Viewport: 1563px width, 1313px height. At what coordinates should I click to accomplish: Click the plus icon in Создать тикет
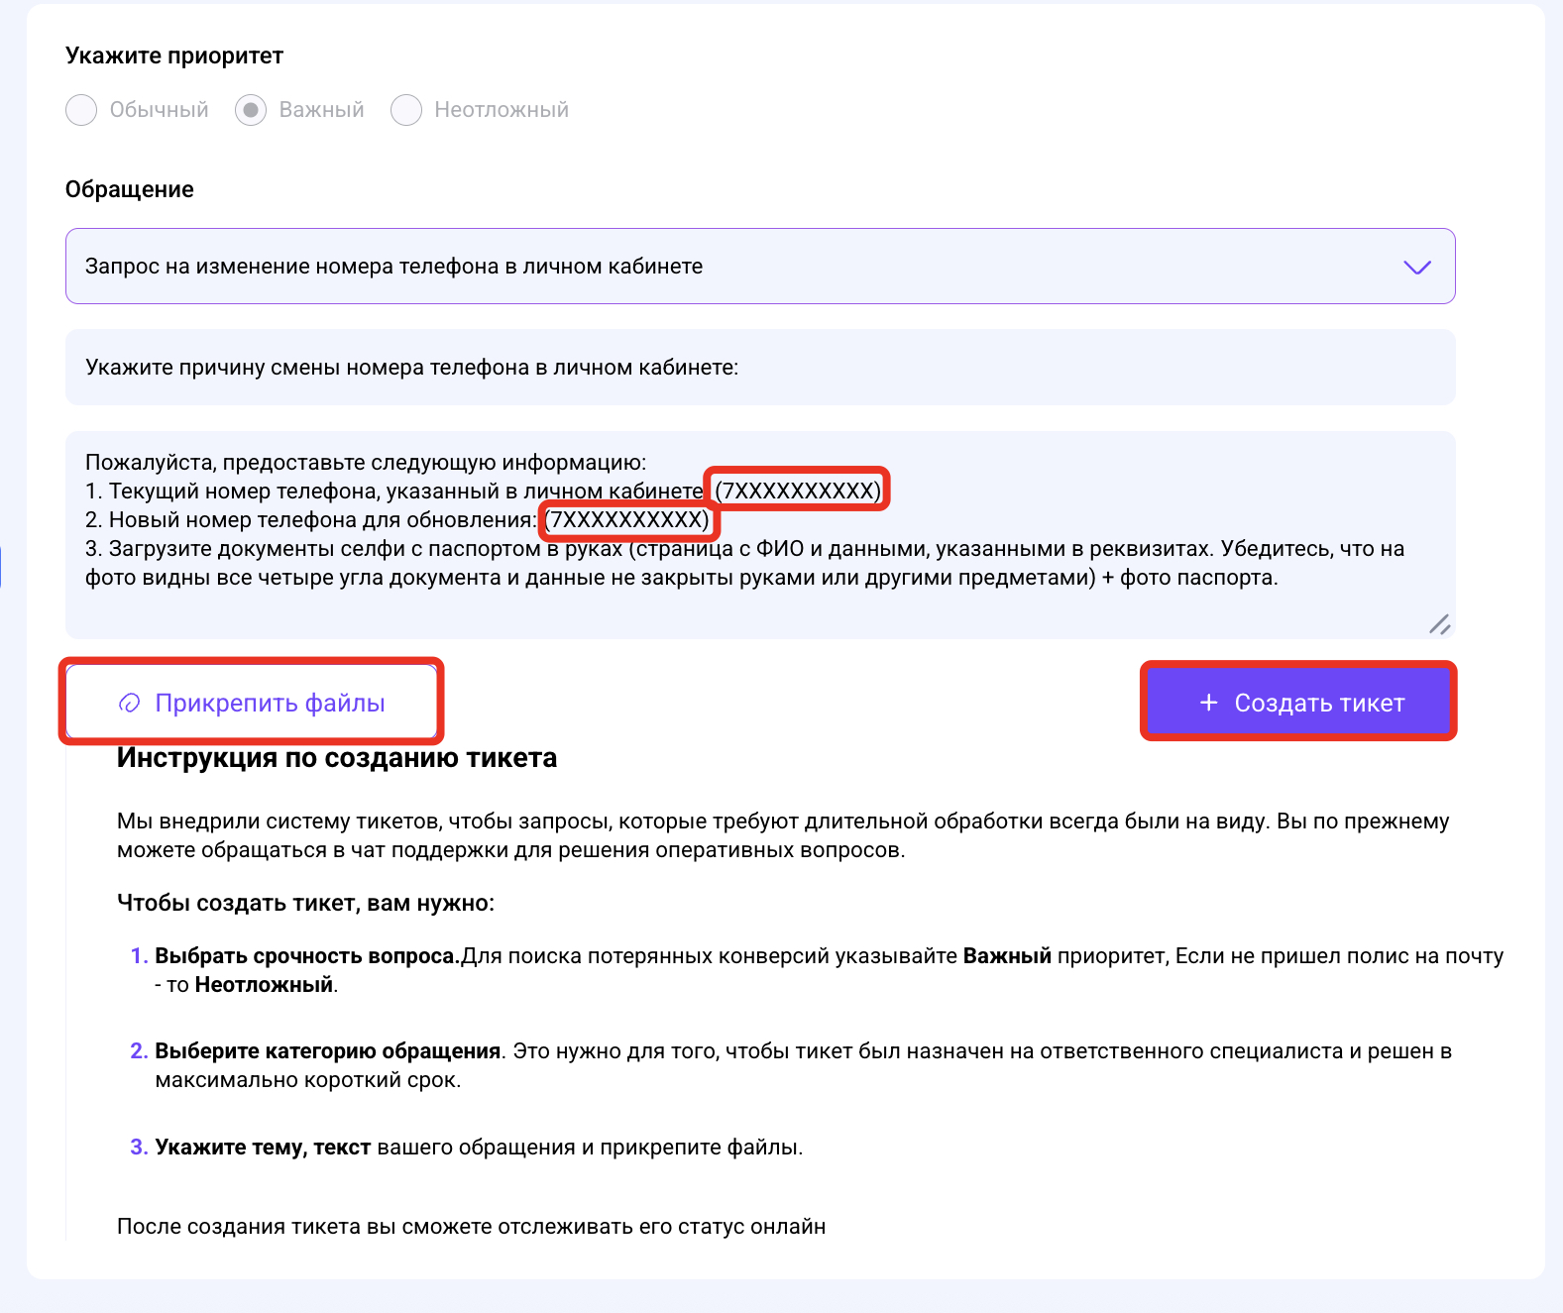click(1208, 703)
